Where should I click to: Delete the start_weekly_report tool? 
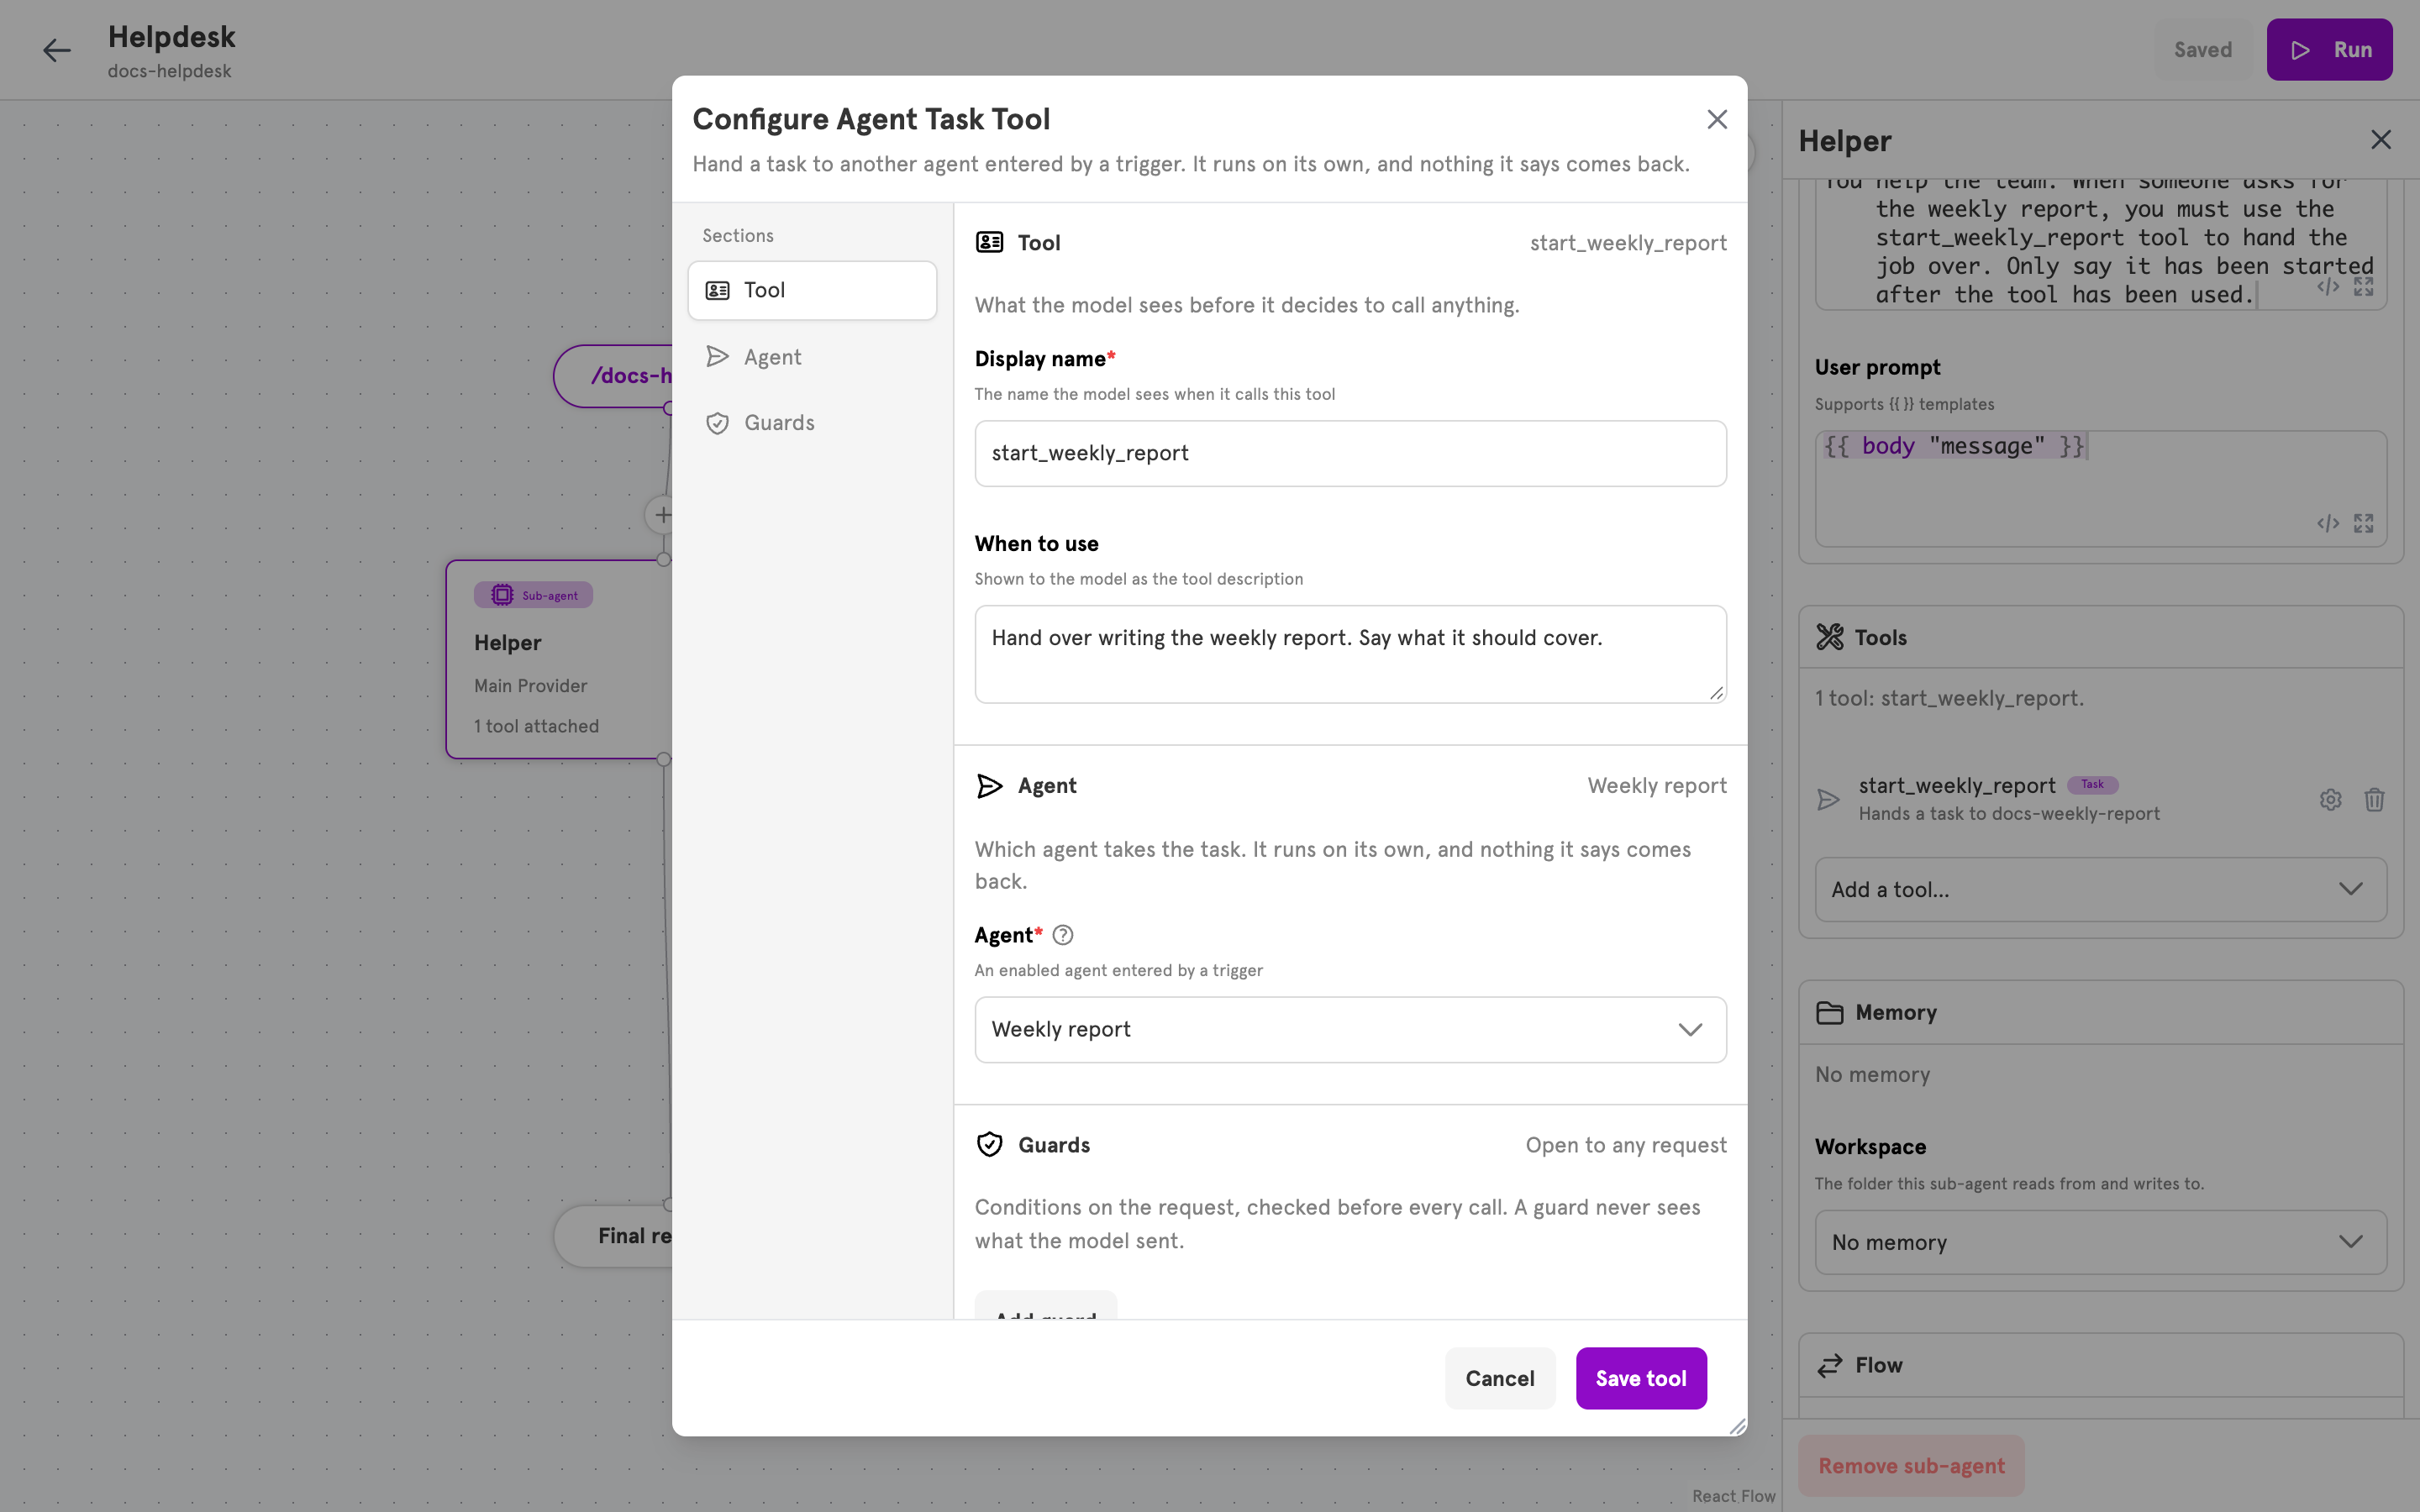pos(2374,799)
